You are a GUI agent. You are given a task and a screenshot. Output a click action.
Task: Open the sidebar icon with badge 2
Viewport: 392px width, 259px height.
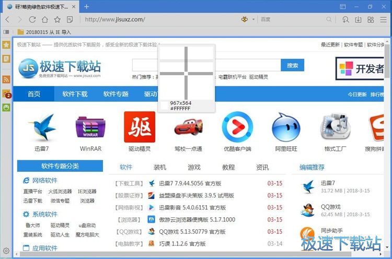pyautogui.click(x=7, y=94)
